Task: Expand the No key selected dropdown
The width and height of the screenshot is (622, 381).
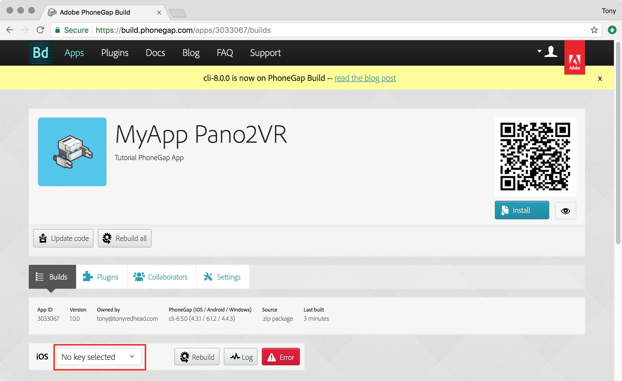Action: [99, 357]
